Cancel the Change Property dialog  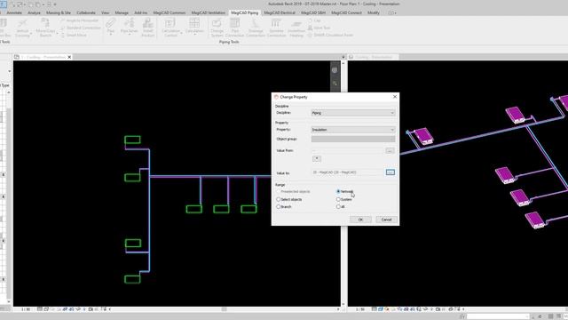[x=387, y=220]
